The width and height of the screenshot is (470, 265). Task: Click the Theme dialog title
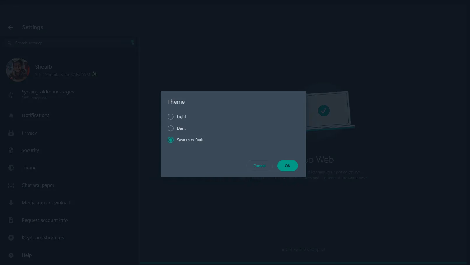click(176, 102)
